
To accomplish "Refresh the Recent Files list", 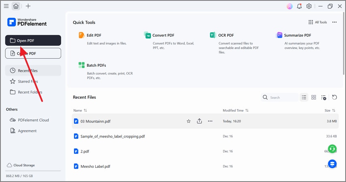I will (x=334, y=97).
